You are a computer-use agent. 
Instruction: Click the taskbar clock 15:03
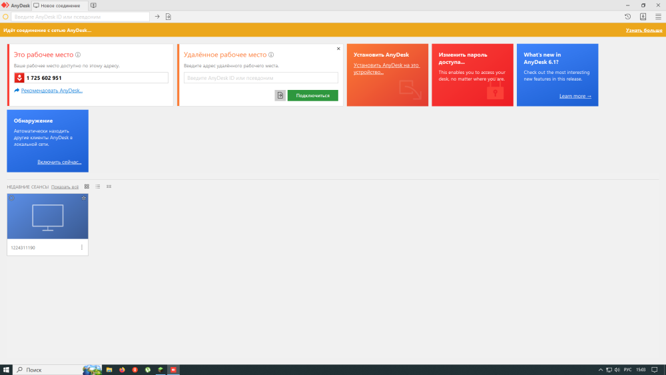coord(641,370)
